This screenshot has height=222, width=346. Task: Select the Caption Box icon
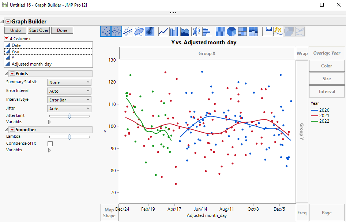[267, 32]
